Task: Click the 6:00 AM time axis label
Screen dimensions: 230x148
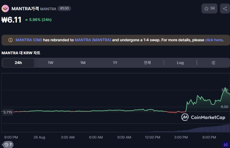Action: point(96,137)
